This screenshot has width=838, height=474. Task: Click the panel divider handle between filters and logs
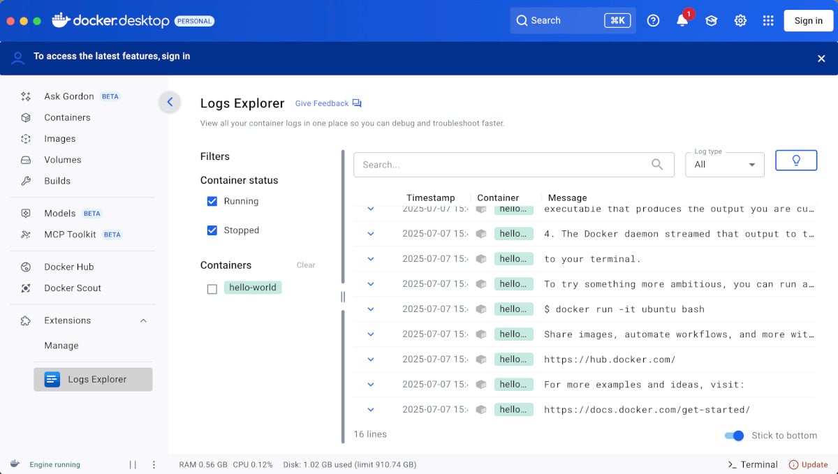tap(343, 297)
